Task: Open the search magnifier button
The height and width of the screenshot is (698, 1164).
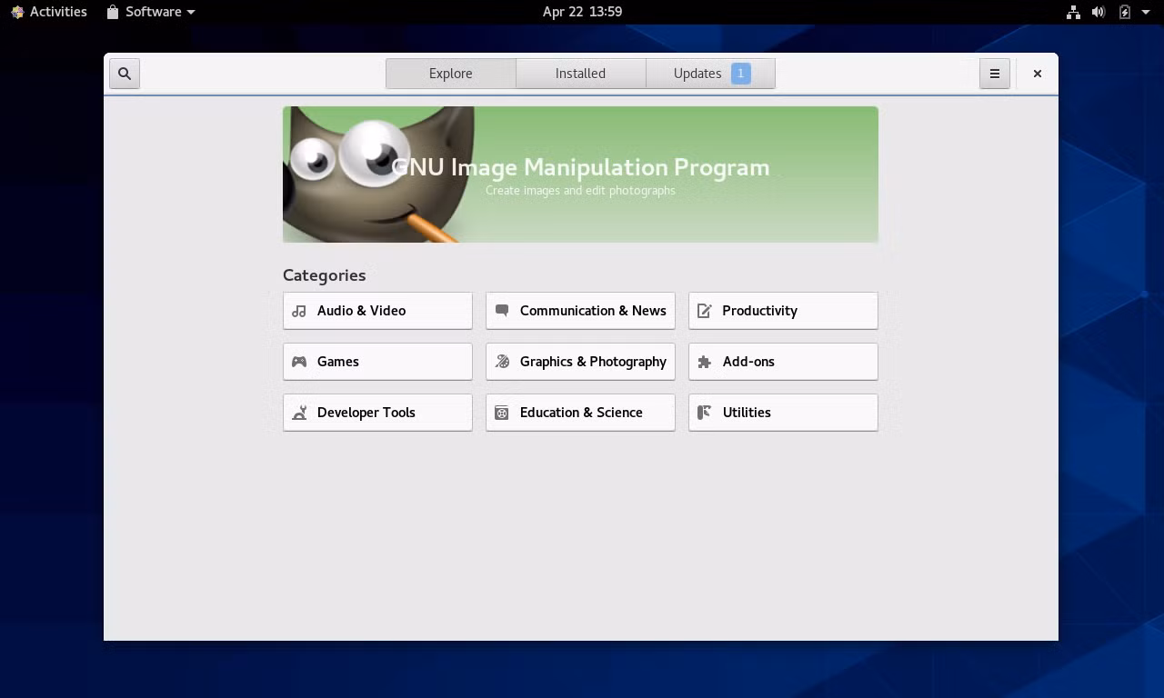Action: pos(125,74)
